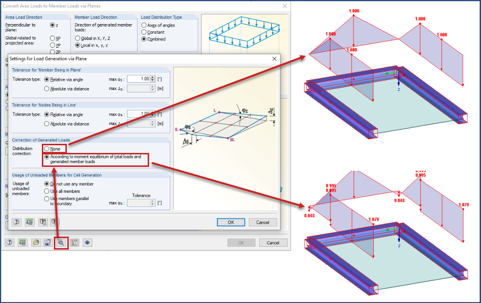481x303 pixels.
Task: Select Combined load distribution type
Action: pyautogui.click(x=143, y=38)
